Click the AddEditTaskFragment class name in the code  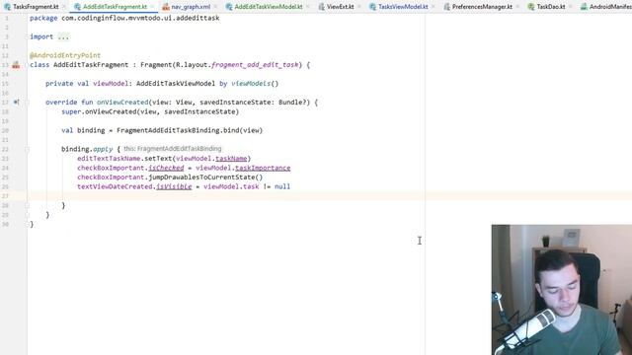point(91,65)
